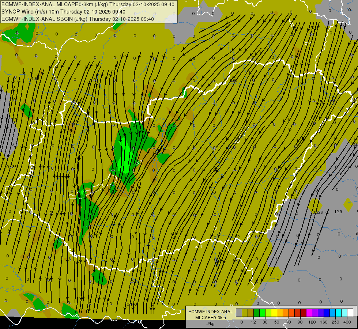The height and width of the screenshot is (329, 358).
Task: Select the "70" scale tick label
Action: (289, 322)
